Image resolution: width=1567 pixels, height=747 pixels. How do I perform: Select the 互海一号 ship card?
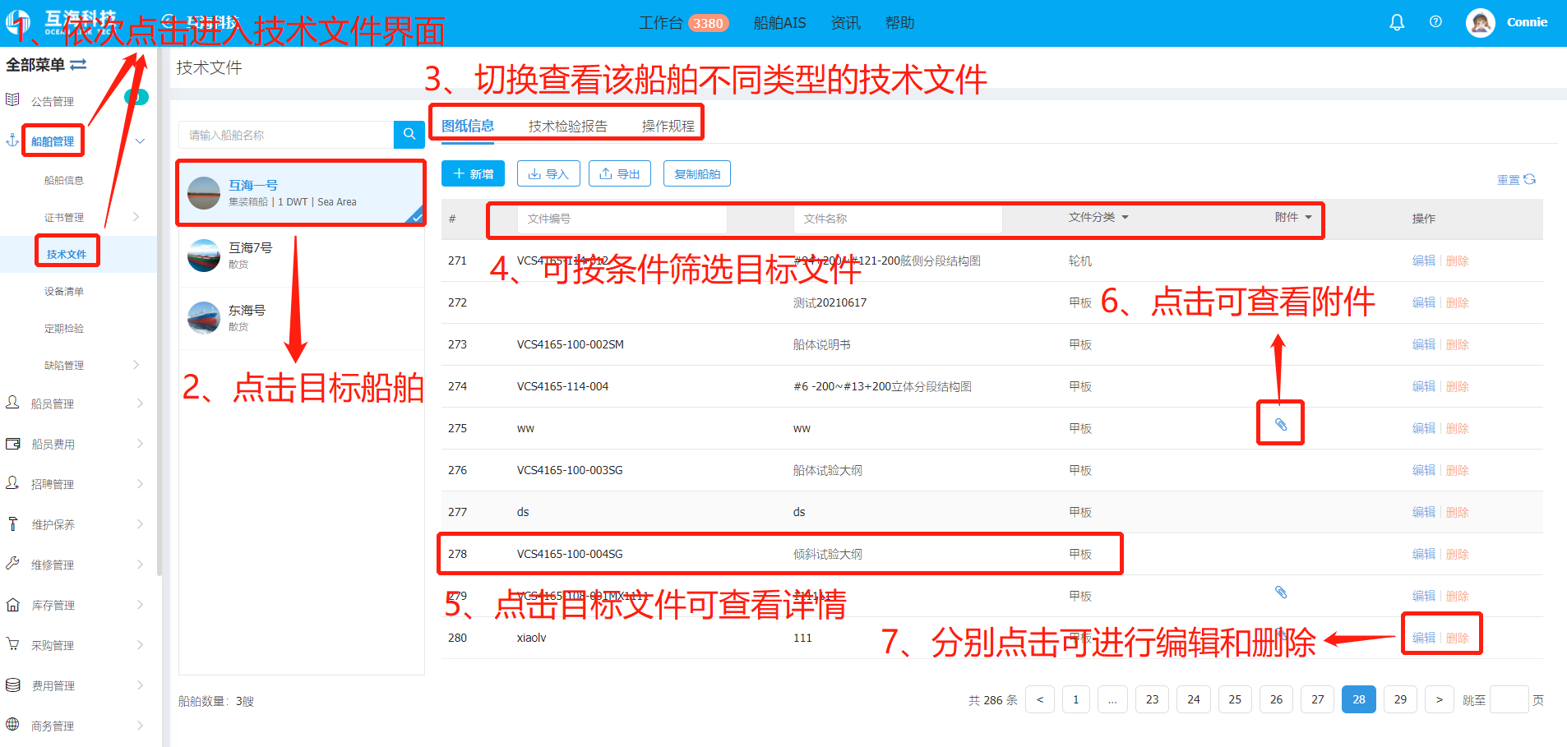[301, 193]
